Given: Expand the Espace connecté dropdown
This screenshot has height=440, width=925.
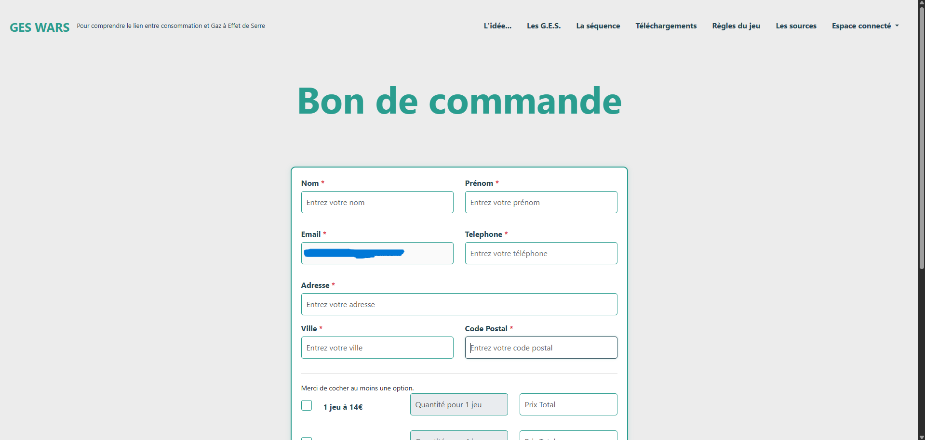Looking at the screenshot, I should click(865, 26).
